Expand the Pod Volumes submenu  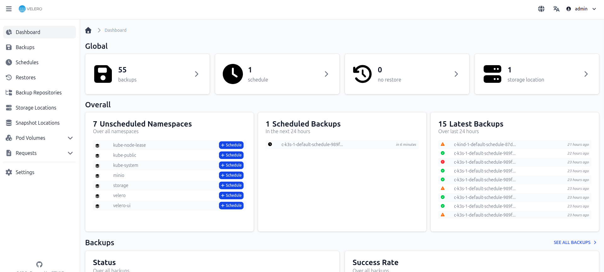(x=70, y=138)
